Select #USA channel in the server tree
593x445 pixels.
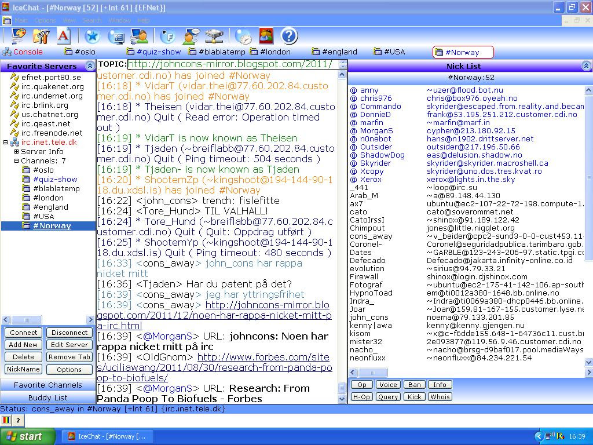(x=43, y=217)
